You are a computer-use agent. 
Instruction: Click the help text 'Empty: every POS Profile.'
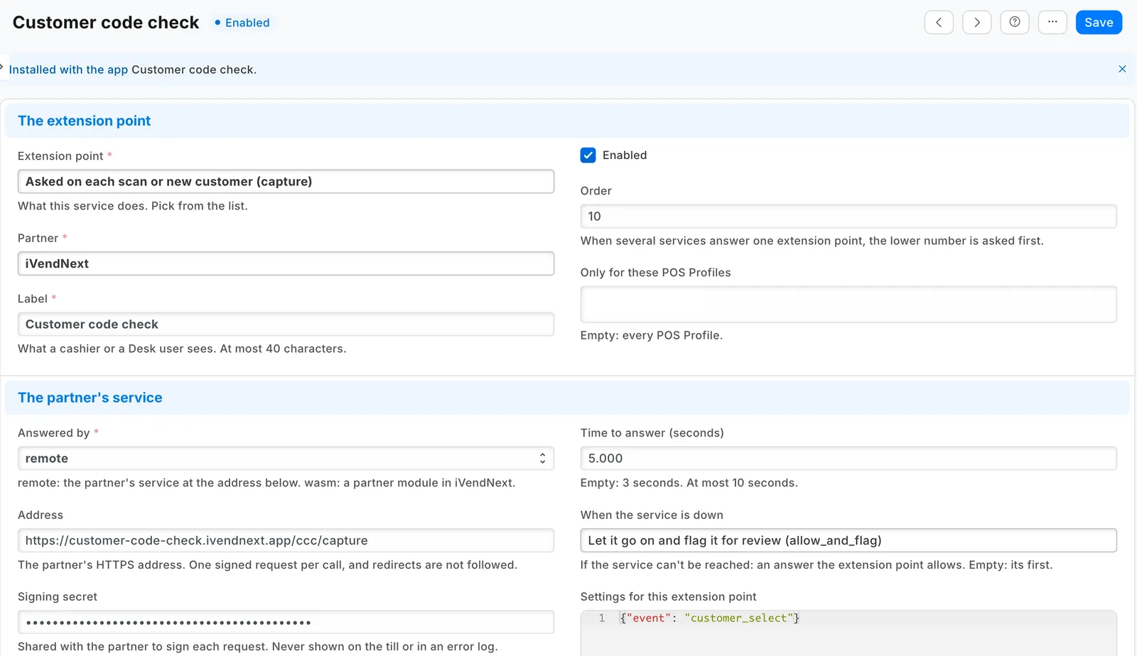tap(652, 335)
